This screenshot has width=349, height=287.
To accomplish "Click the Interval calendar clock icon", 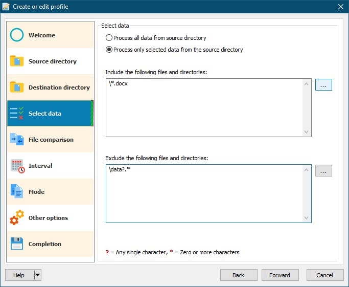I will pos(17,166).
